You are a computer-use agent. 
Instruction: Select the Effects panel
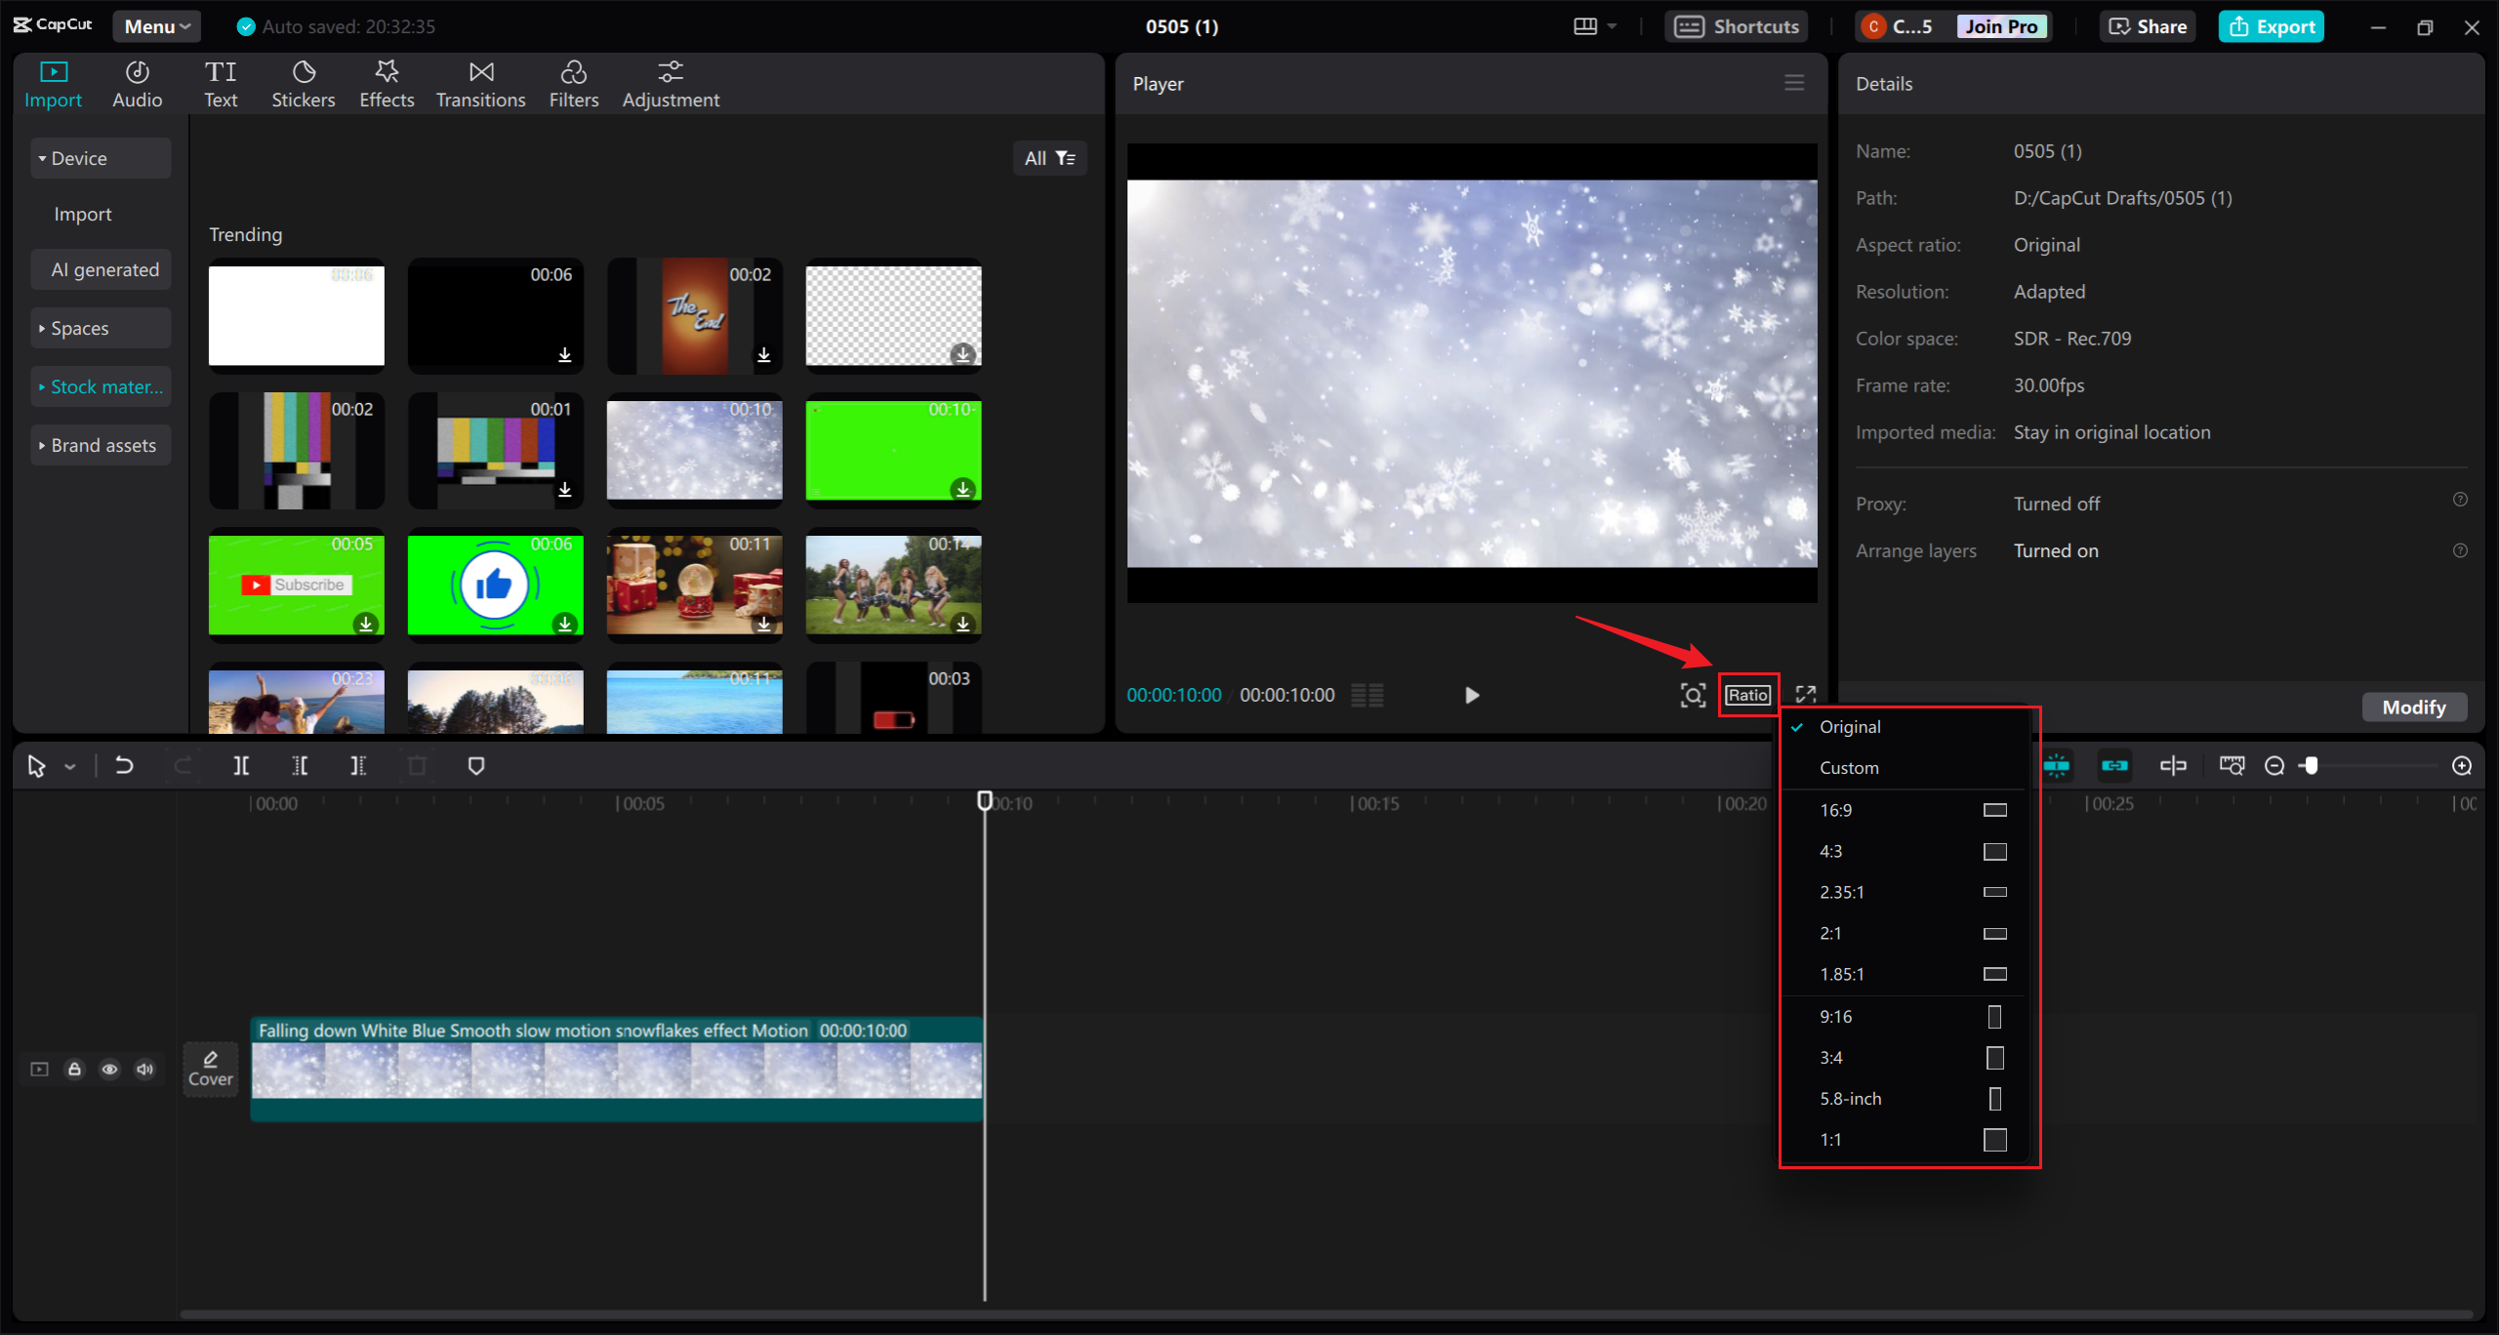tap(387, 82)
